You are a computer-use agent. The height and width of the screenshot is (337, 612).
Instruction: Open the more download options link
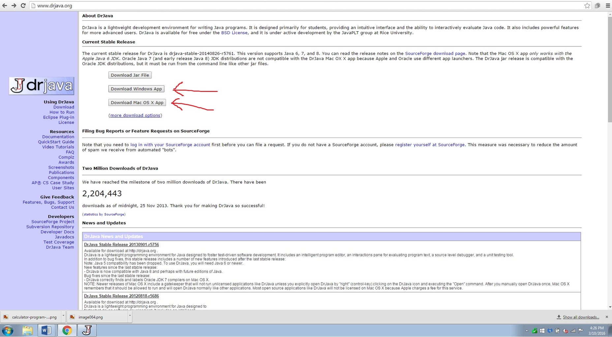135,116
